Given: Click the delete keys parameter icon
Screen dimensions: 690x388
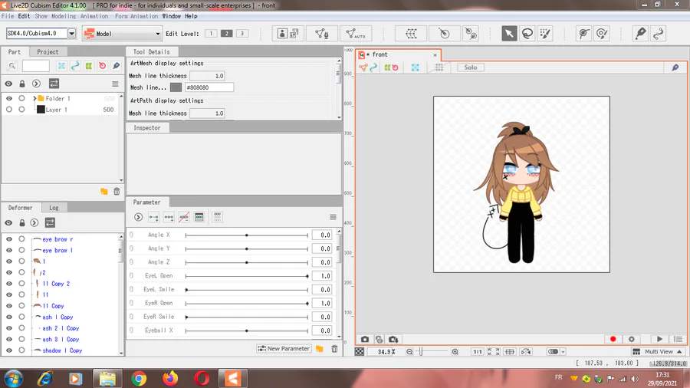Looking at the screenshot, I should [x=184, y=217].
